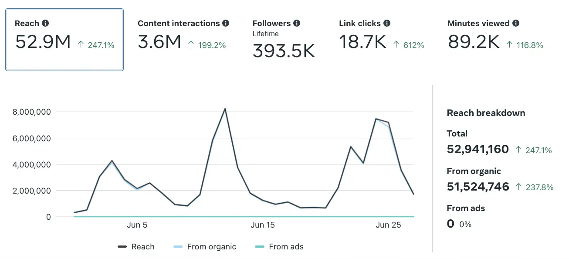Viewport: 569px width, 259px height.
Task: Toggle the From organic legend series
Action: click(x=205, y=247)
